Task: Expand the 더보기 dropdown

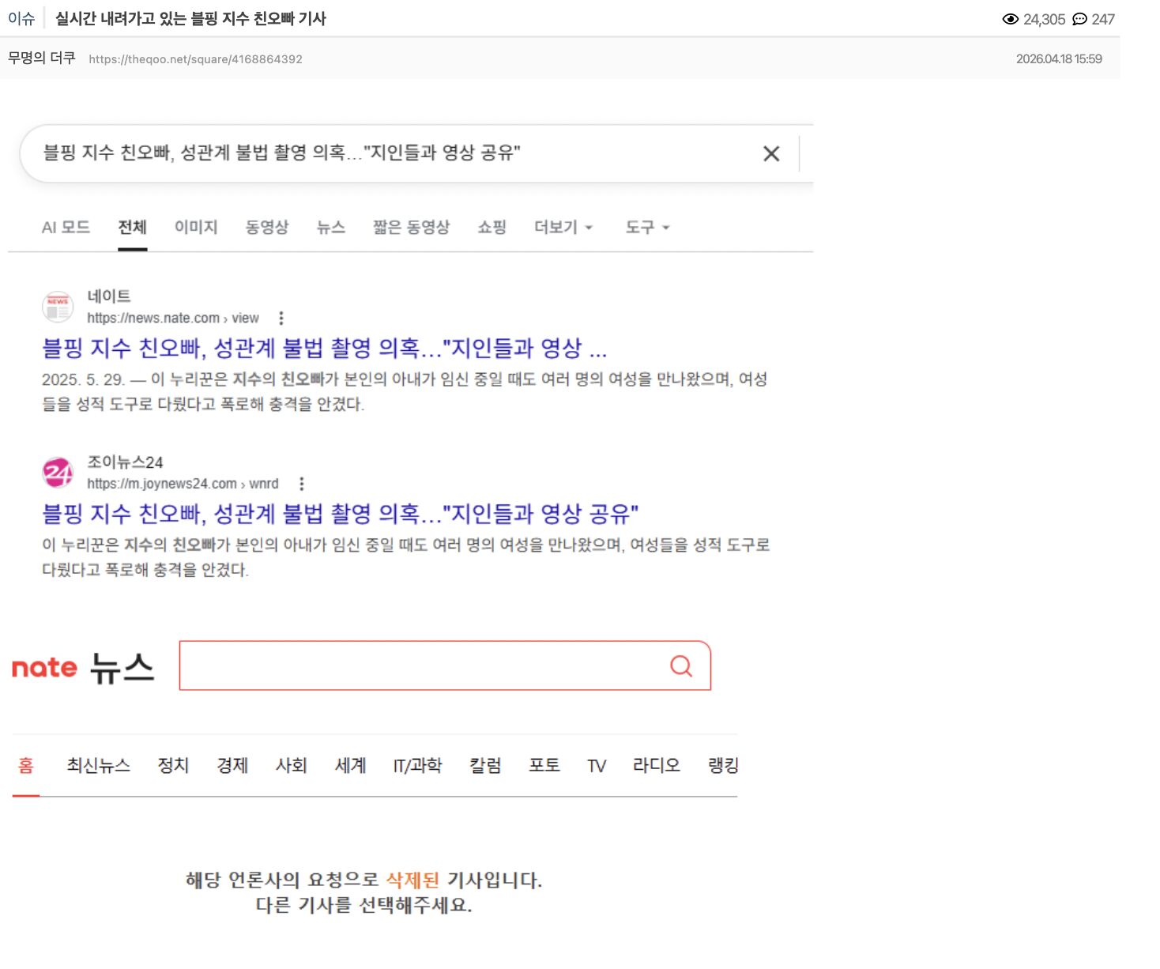Action: (563, 227)
